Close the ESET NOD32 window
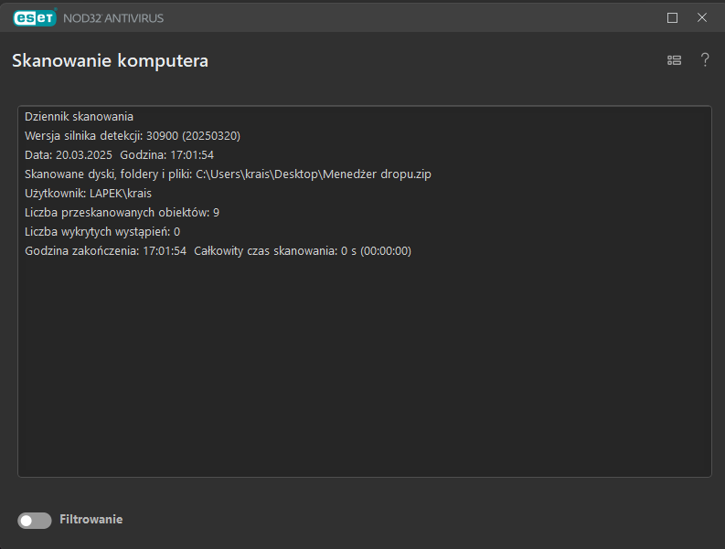This screenshot has height=549, width=725. (702, 17)
